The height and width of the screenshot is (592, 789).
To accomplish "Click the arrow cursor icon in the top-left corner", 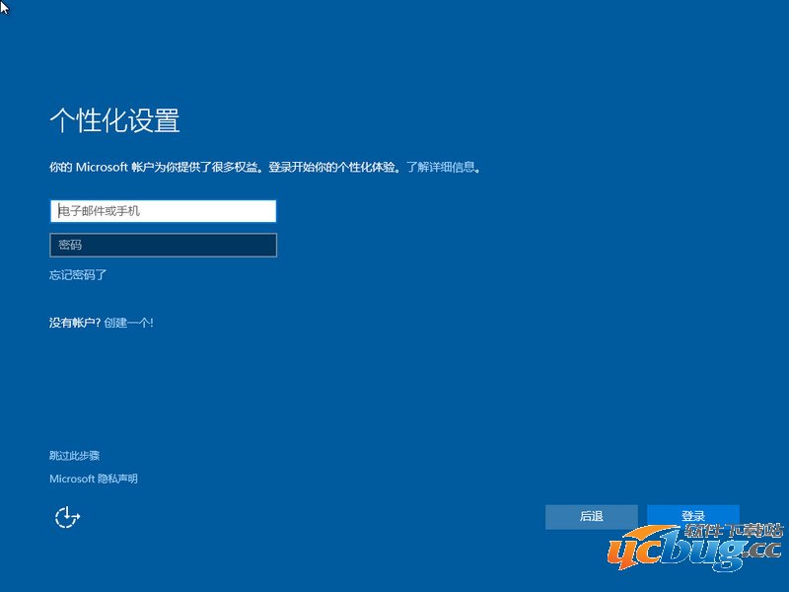I will (5, 7).
